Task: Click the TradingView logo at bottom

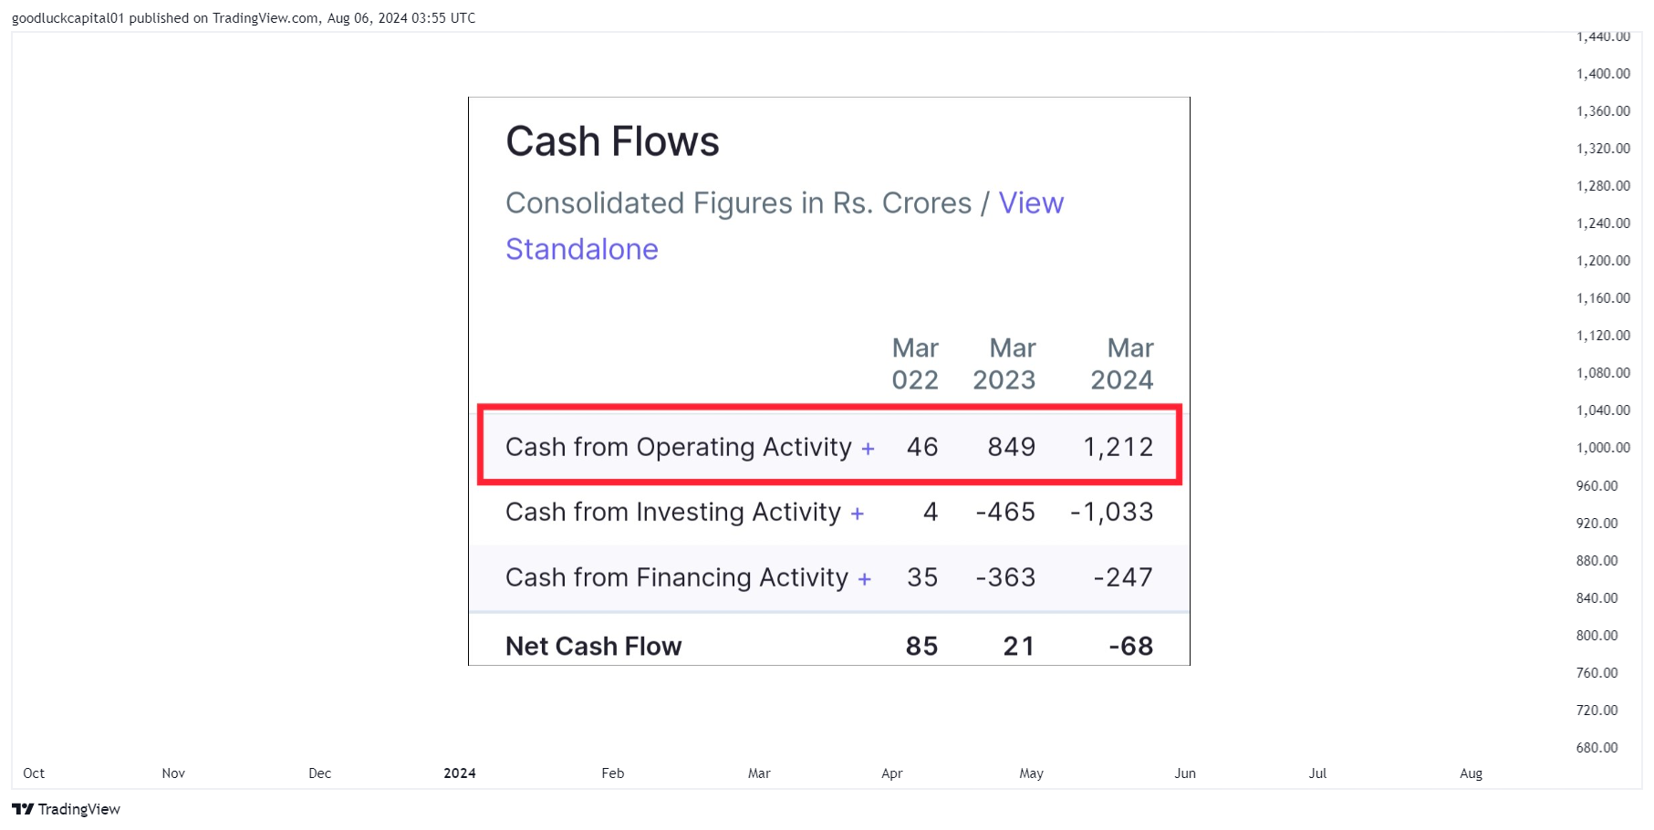Action: 66,809
